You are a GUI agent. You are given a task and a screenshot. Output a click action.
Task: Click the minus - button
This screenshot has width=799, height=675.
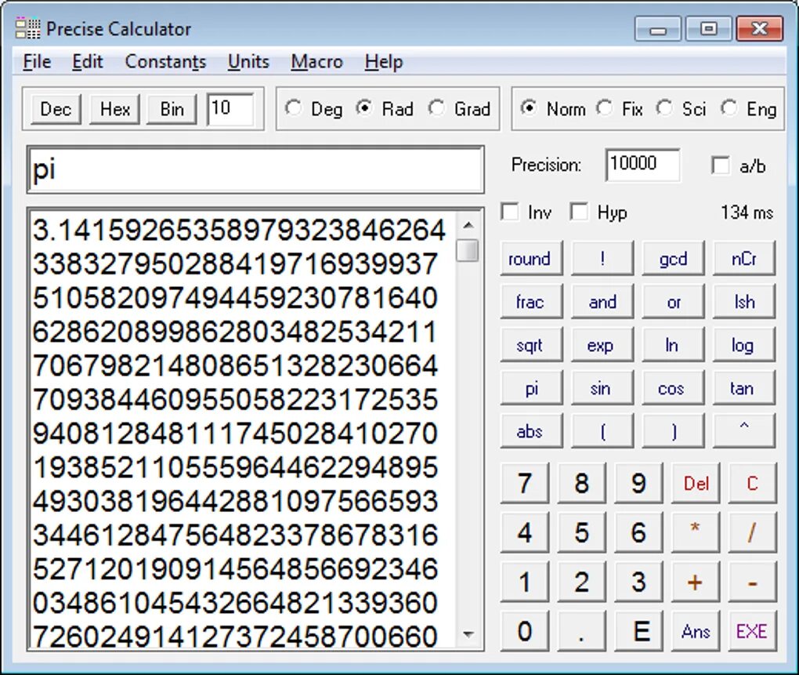point(753,582)
